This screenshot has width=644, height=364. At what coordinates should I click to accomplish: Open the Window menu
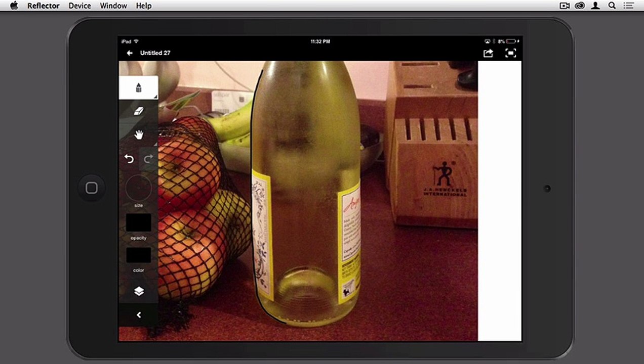(113, 6)
